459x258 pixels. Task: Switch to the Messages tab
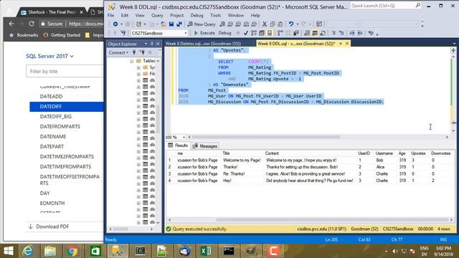(205, 145)
